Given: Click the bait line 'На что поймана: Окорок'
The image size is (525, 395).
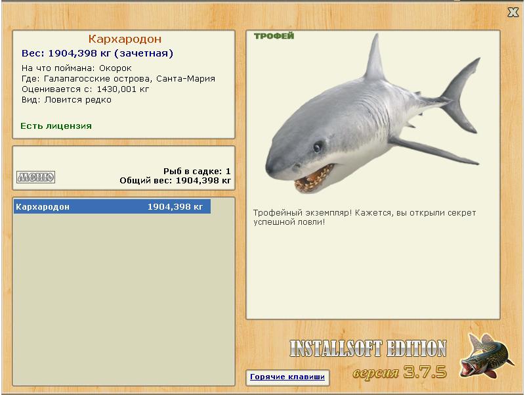Looking at the screenshot, I should pos(77,68).
